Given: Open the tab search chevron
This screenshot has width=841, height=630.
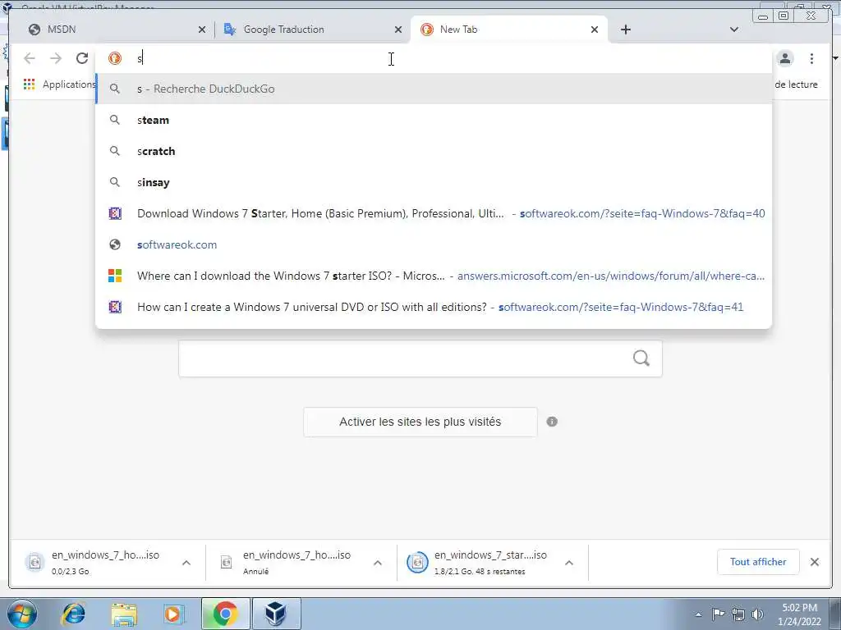Looking at the screenshot, I should 734,30.
